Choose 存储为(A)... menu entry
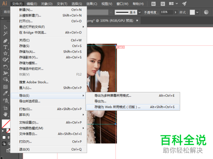Image resolution: width=213 pixels, height=159 pixels. point(49,52)
